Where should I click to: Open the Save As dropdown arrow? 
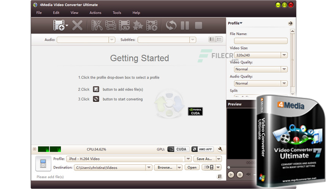pos(219,159)
